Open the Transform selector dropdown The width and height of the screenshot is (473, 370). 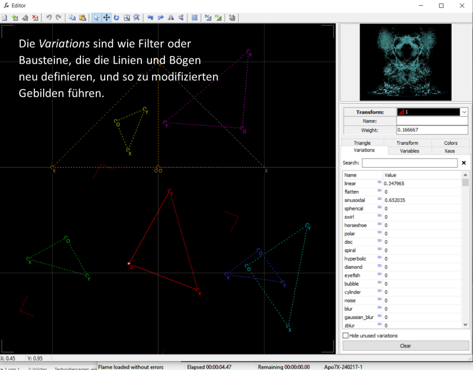point(464,112)
